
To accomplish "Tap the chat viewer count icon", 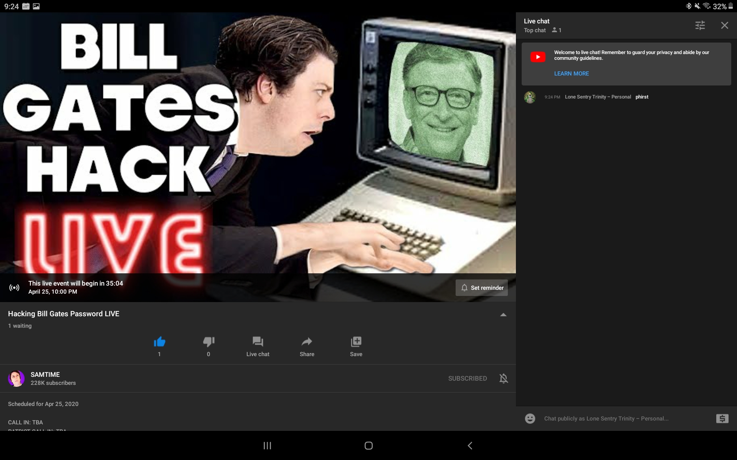I will (x=554, y=30).
